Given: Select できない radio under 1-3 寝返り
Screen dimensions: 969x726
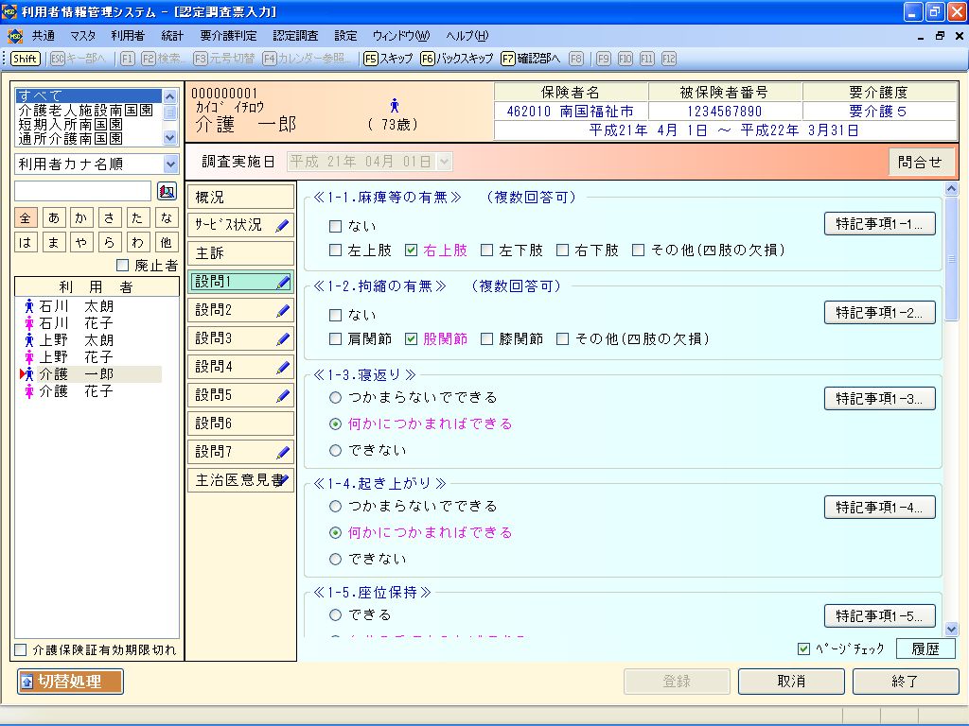Looking at the screenshot, I should [335, 450].
